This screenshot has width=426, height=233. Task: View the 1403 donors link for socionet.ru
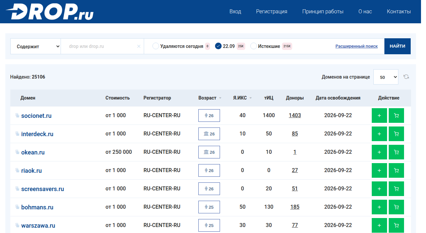[x=295, y=116]
